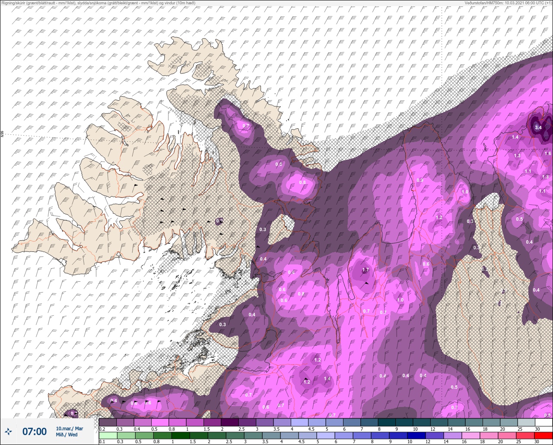Pick the upper legend pink swatch starting at 0.5
553x445 pixels.
pos(160,422)
